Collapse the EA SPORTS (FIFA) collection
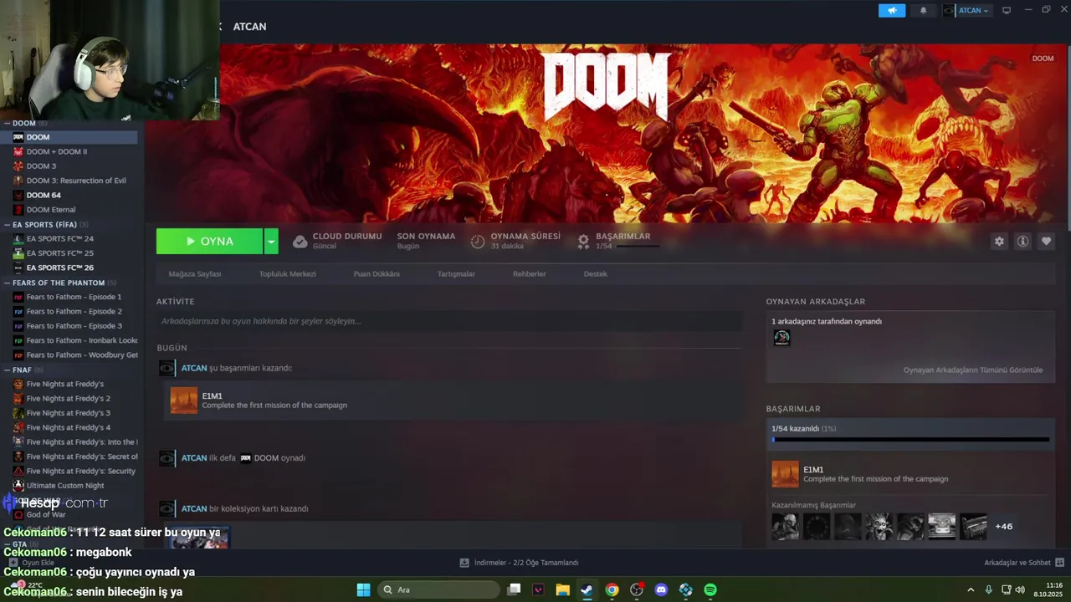This screenshot has width=1071, height=602. click(x=7, y=225)
